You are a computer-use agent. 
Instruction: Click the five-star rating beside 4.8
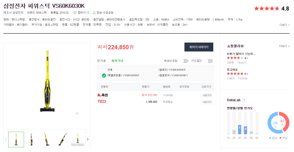pos(266,8)
